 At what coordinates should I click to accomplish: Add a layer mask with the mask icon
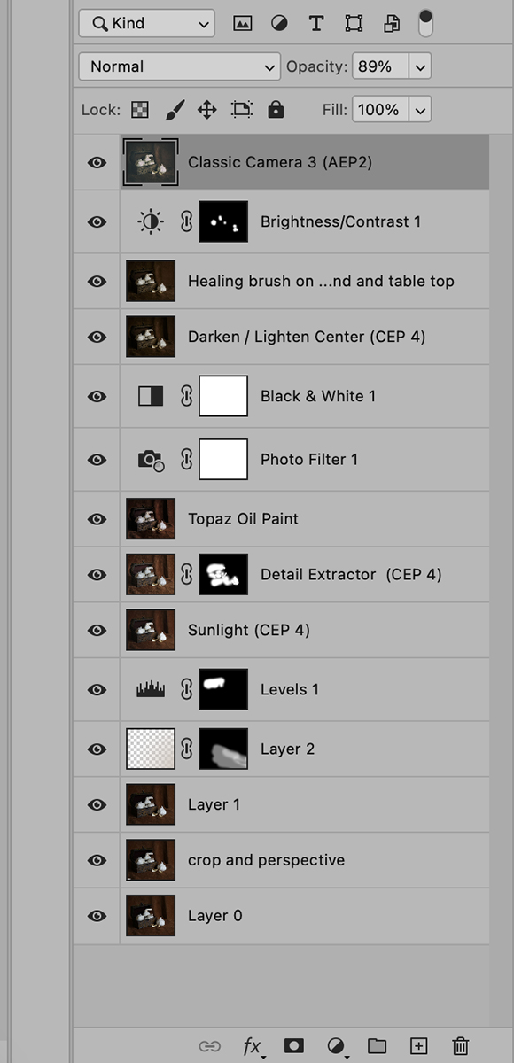click(x=294, y=1046)
